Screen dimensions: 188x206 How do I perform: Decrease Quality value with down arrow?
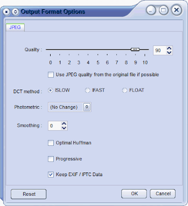(x=169, y=53)
